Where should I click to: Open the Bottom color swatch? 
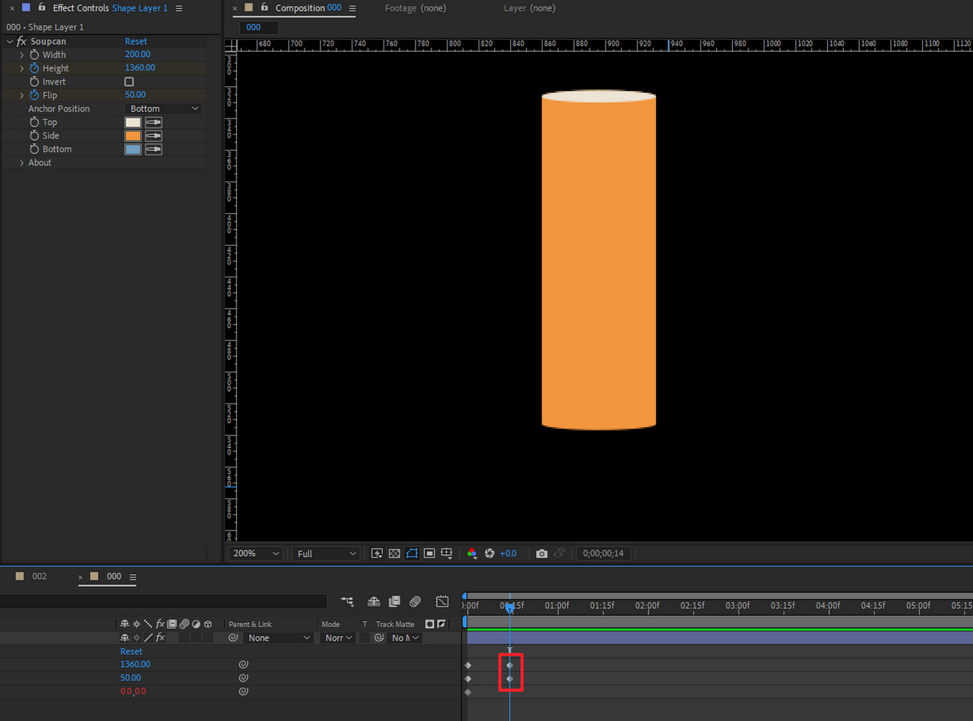pos(133,149)
